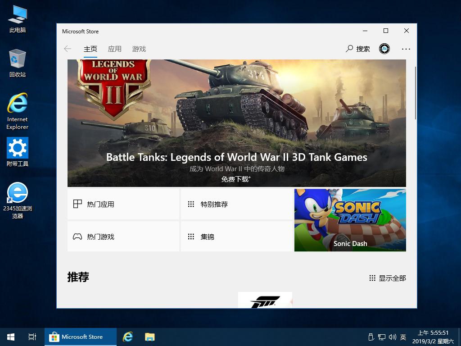Viewport: 461px width, 346px height.
Task: Open the 热门游戏 tile
Action: coord(123,237)
